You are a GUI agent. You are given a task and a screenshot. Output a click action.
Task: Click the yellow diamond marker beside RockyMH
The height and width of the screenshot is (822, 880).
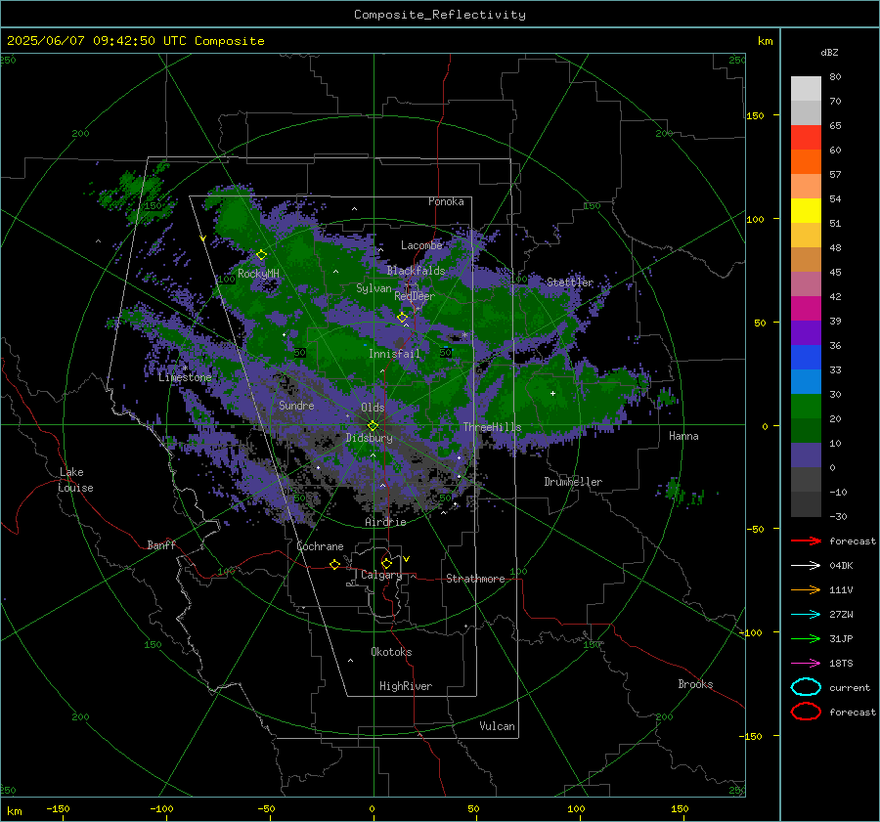point(261,255)
